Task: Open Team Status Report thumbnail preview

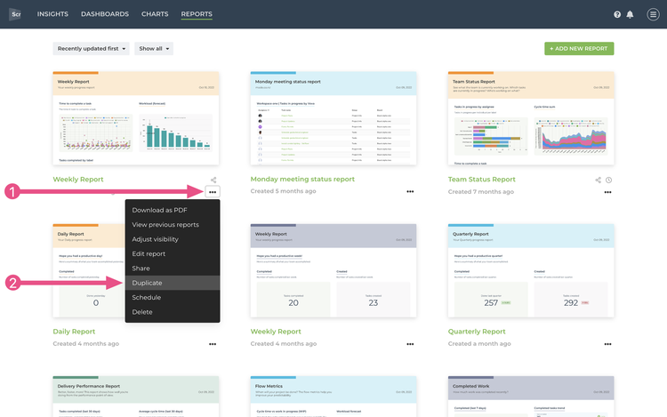Action: (x=531, y=118)
